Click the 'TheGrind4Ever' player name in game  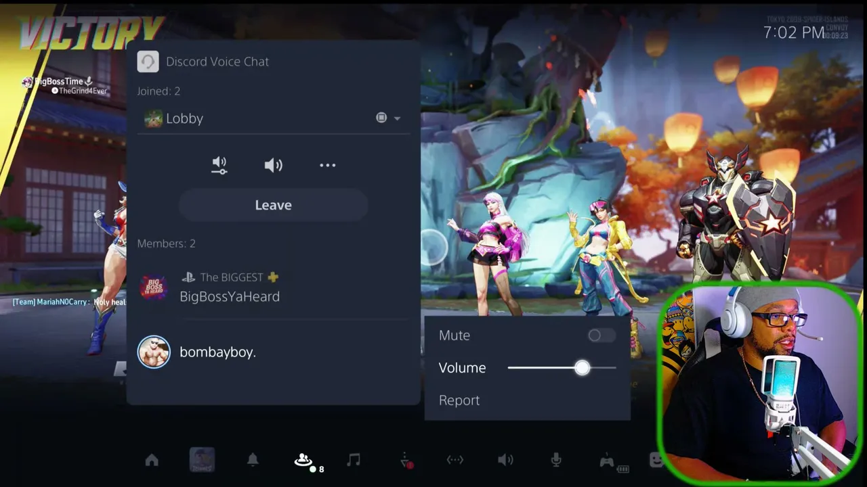click(83, 91)
